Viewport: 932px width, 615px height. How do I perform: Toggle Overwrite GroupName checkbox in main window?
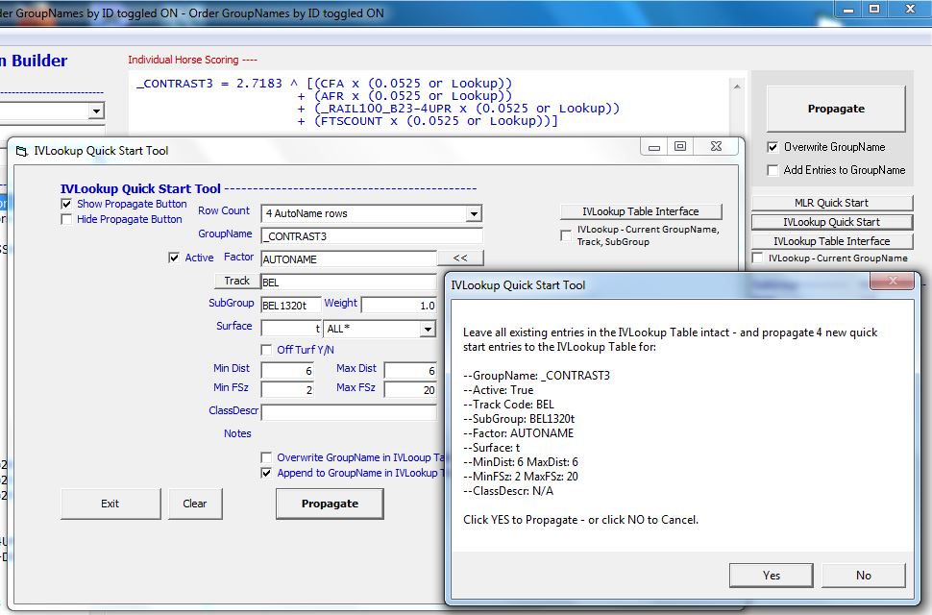pyautogui.click(x=773, y=147)
